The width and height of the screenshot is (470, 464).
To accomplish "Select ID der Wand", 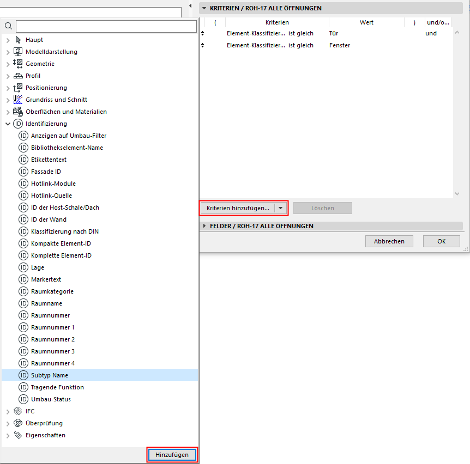I will [49, 219].
